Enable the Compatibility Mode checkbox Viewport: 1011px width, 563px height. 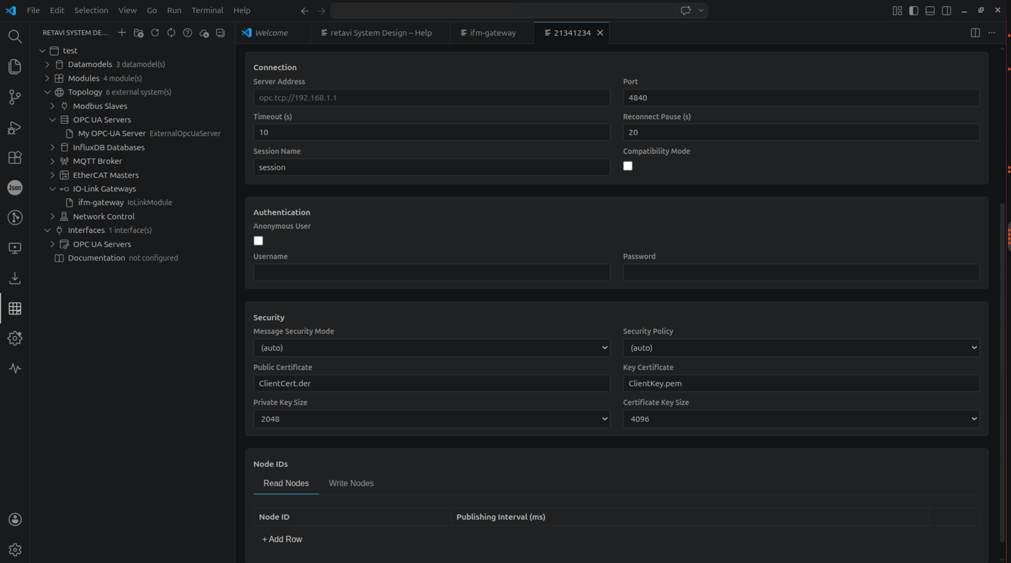(x=628, y=166)
